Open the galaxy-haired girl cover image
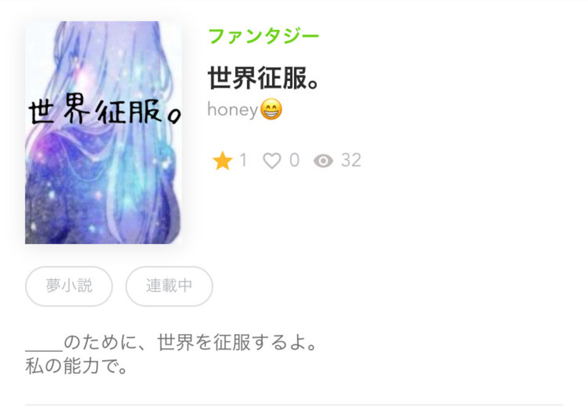The height and width of the screenshot is (412, 588). (x=103, y=132)
